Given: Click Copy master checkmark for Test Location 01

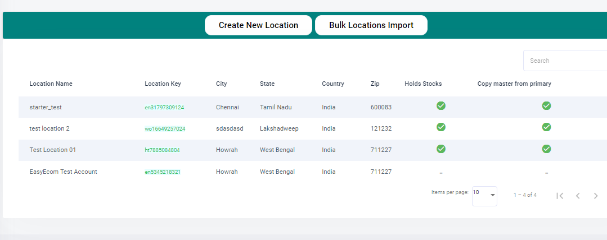Looking at the screenshot, I should tap(546, 149).
